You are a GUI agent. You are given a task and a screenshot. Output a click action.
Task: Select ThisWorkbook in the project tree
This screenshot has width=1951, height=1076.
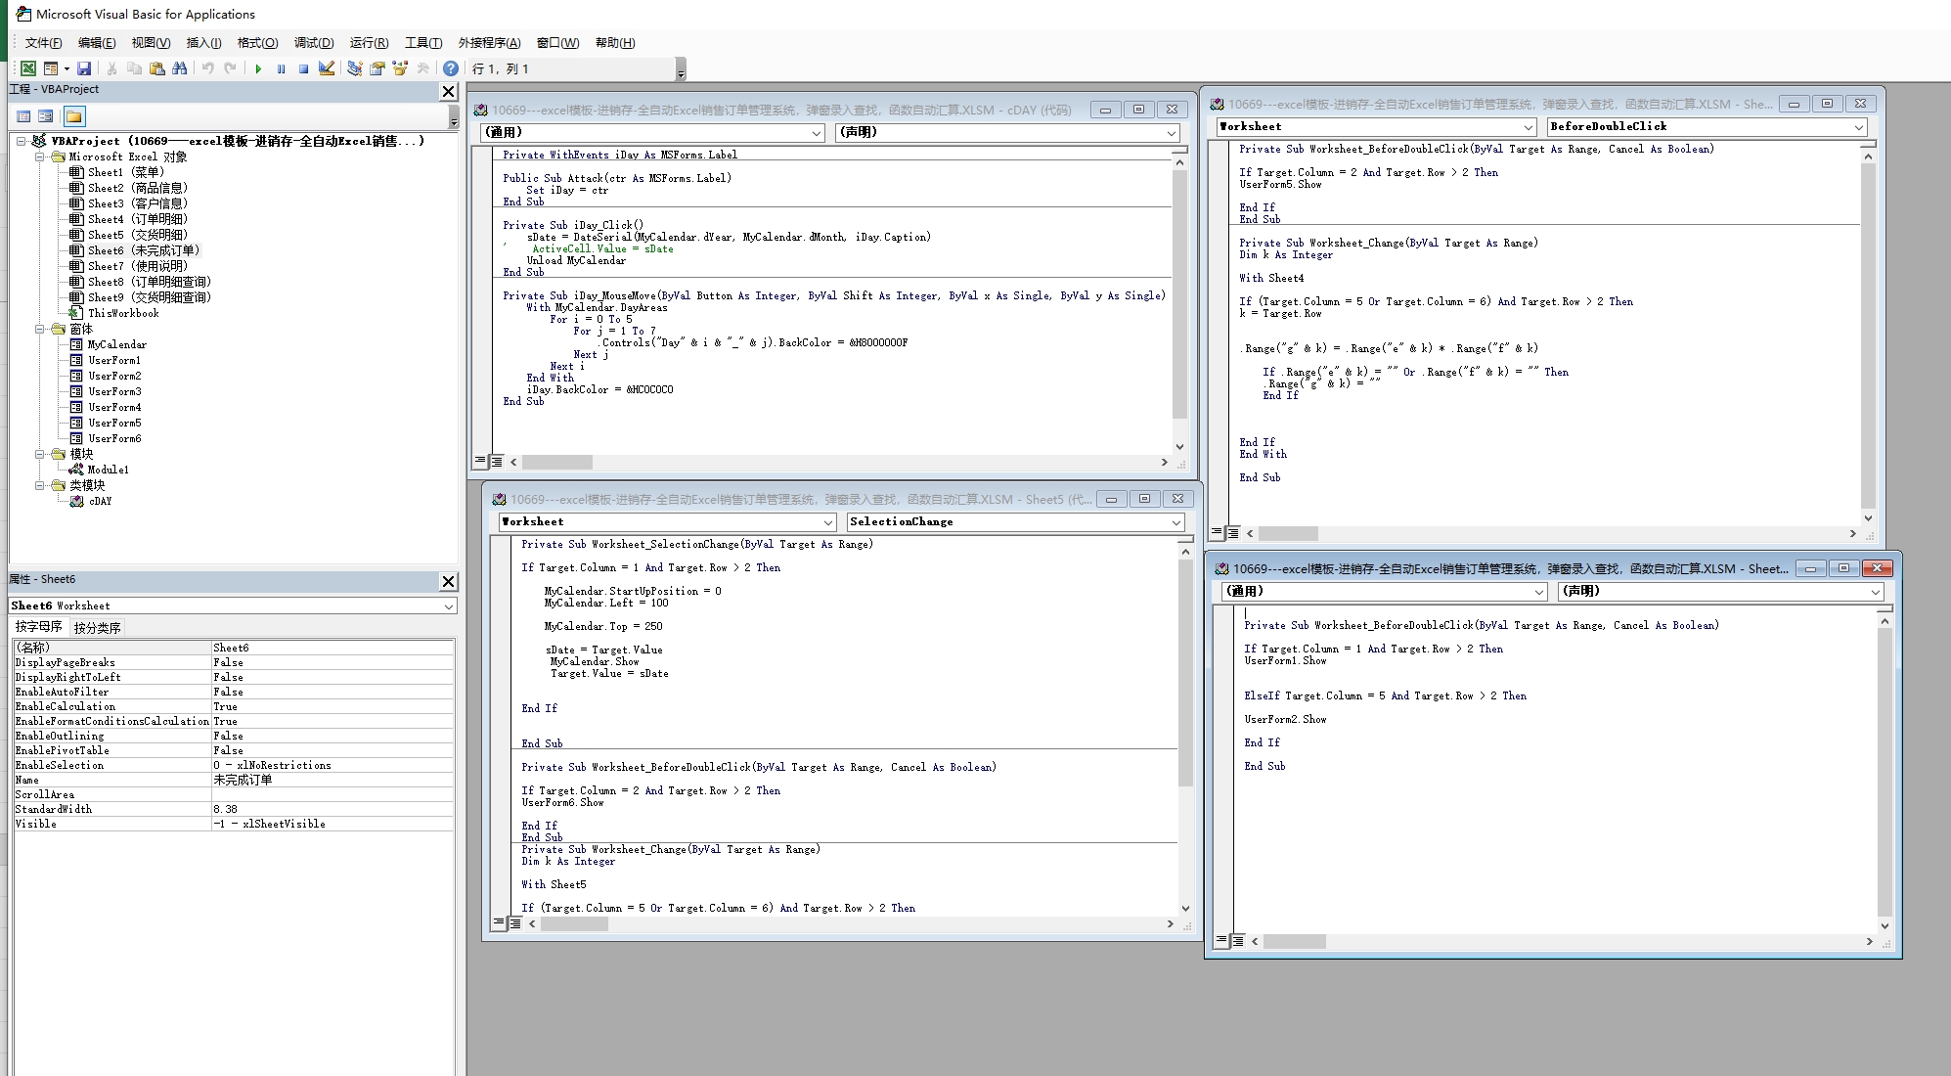point(123,313)
